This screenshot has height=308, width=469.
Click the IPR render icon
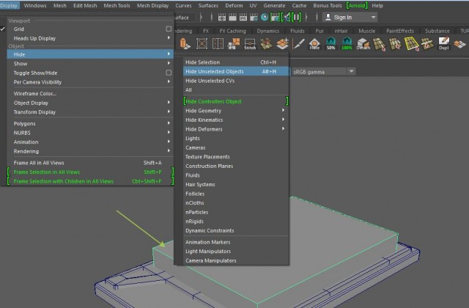pos(243,18)
